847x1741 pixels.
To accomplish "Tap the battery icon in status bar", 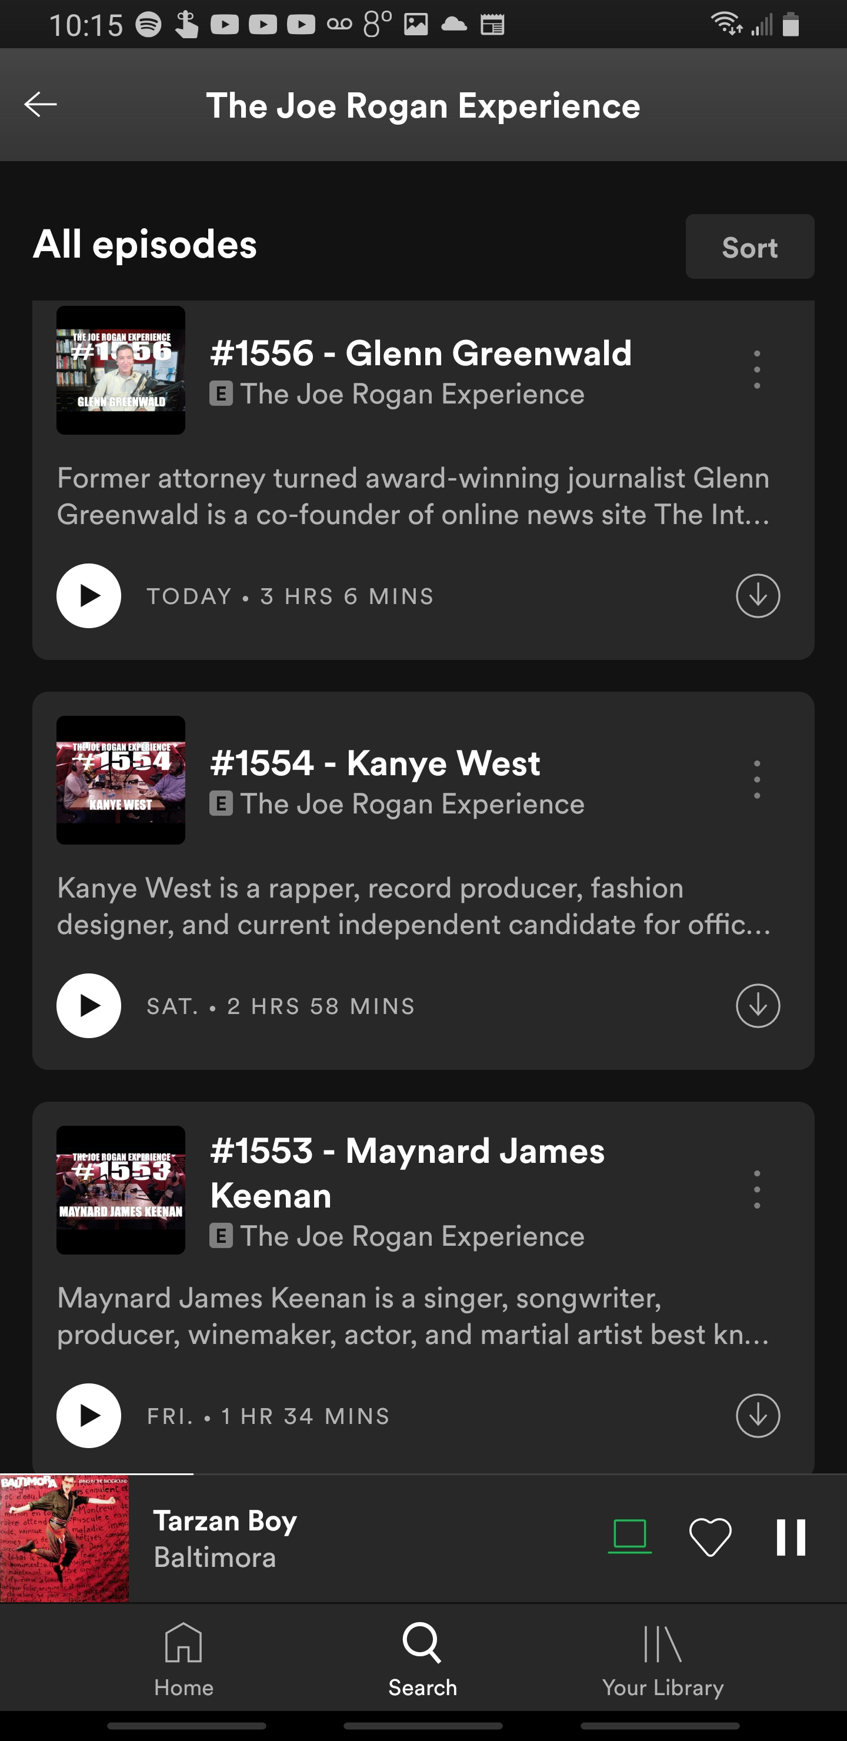I will (x=791, y=24).
